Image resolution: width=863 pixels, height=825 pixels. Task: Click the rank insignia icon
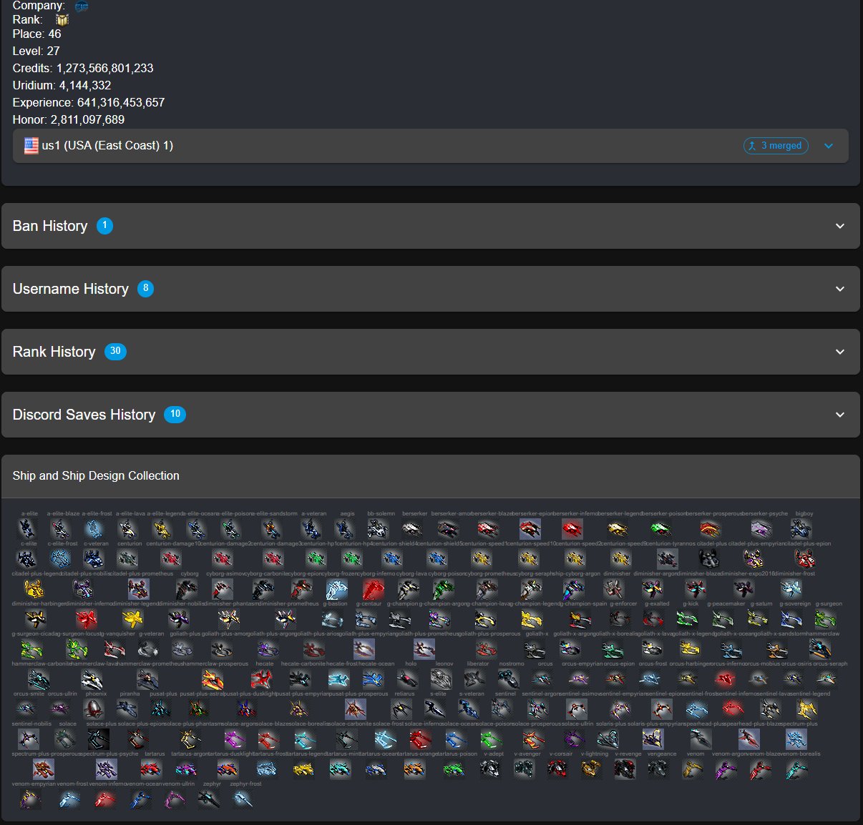pyautogui.click(x=62, y=20)
